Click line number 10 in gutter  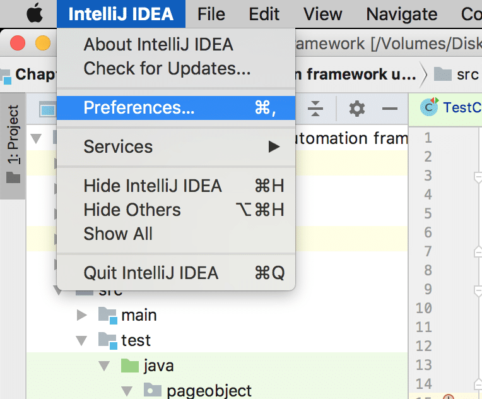click(x=424, y=308)
